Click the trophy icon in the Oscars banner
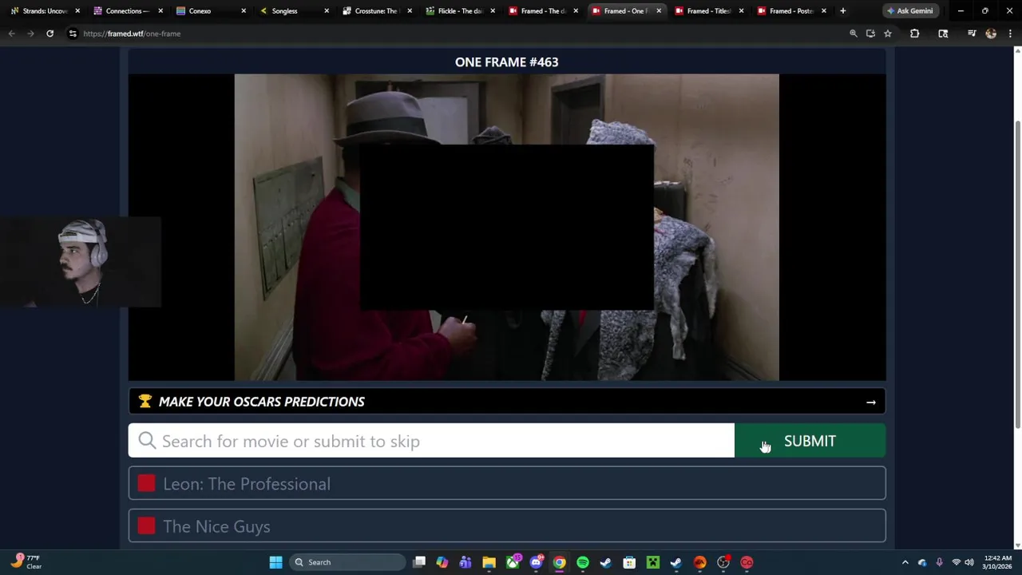The height and width of the screenshot is (575, 1022). 145,401
